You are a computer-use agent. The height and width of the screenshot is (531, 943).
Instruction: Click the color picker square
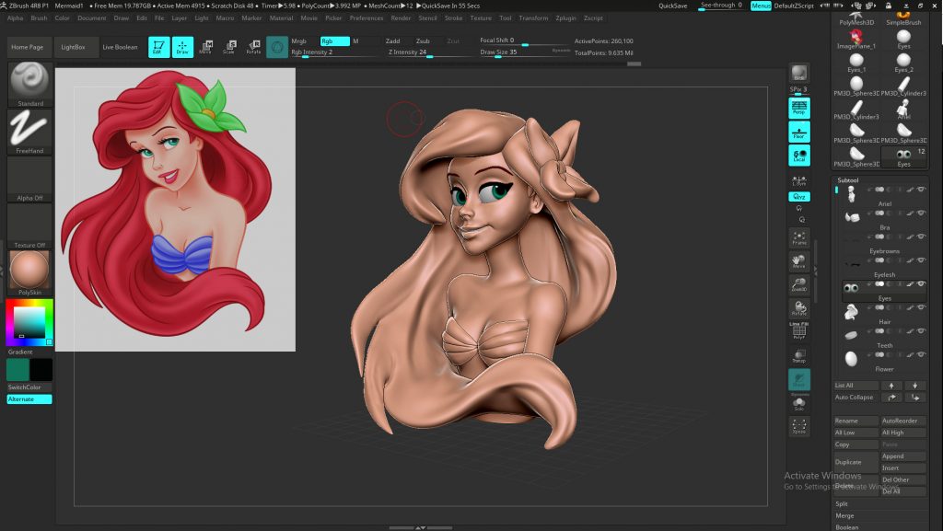tap(29, 323)
